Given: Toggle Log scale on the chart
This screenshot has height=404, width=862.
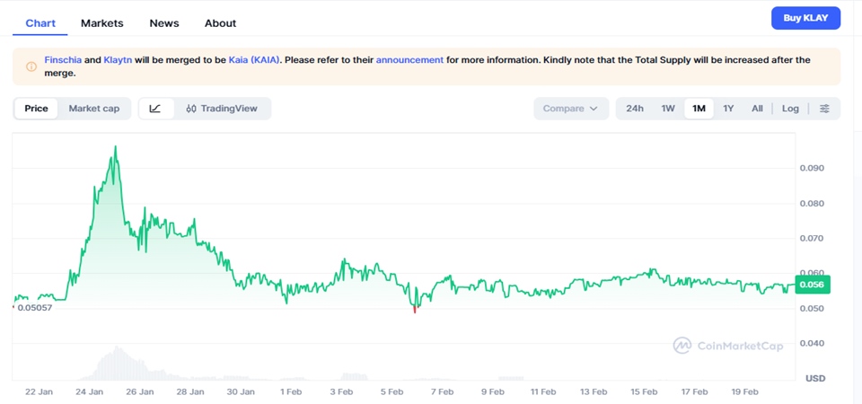Looking at the screenshot, I should (x=790, y=109).
